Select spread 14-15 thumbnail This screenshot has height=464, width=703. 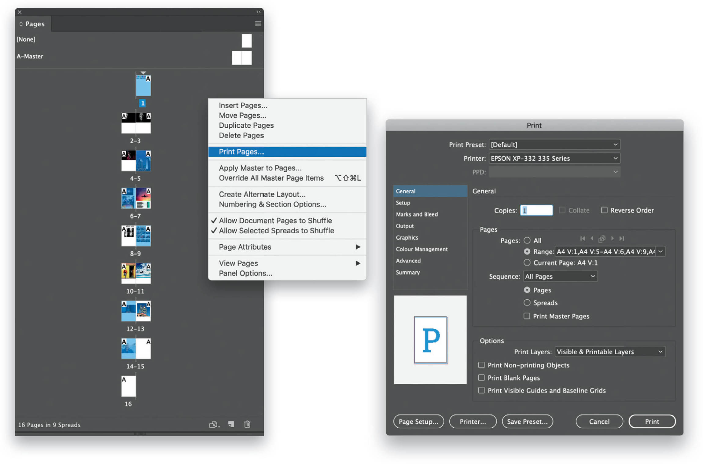pyautogui.click(x=136, y=349)
